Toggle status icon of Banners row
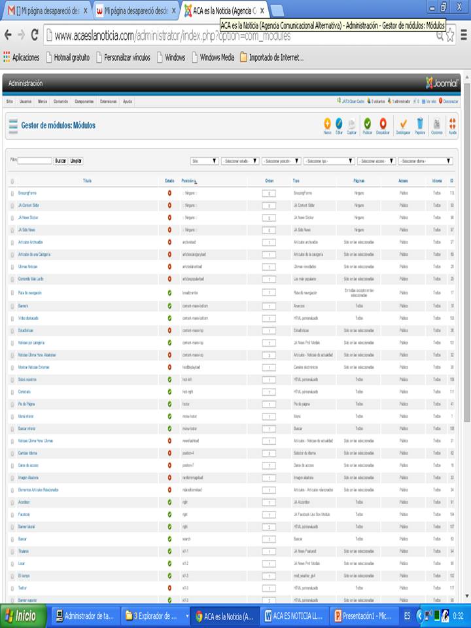The height and width of the screenshot is (628, 471). click(x=169, y=306)
